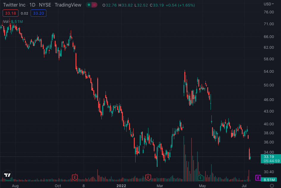The width and height of the screenshot is (281, 188).
Task: Click the Mar label on time axis
Action: tap(160, 186)
